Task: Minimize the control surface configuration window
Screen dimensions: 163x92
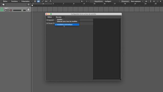Action: click(49, 14)
